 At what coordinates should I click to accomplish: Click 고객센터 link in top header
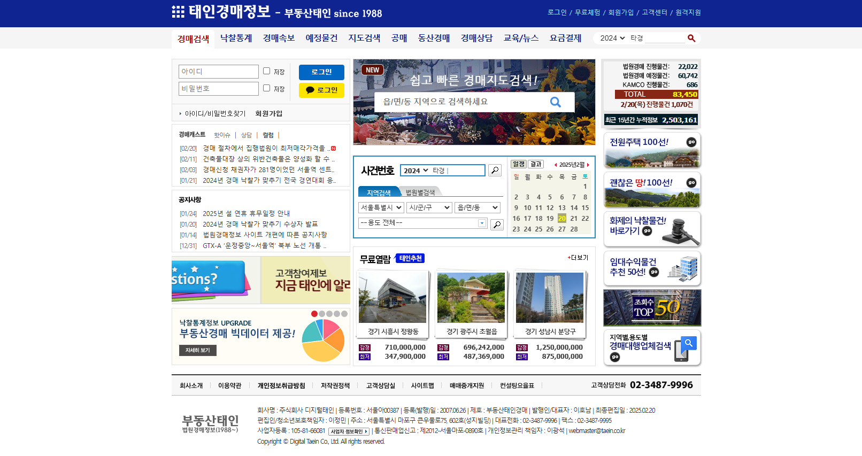pos(655,12)
